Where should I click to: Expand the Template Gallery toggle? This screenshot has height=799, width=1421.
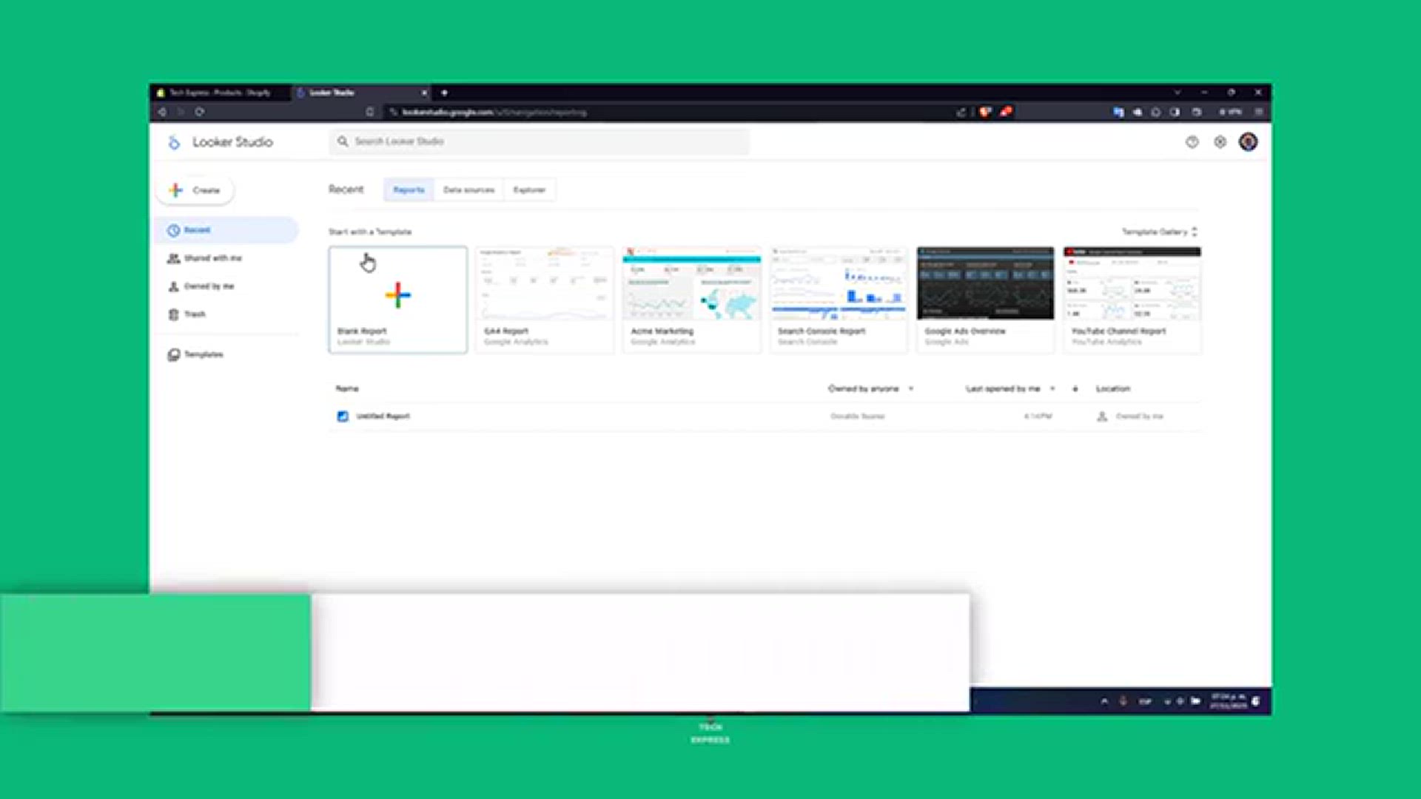[x=1159, y=232]
